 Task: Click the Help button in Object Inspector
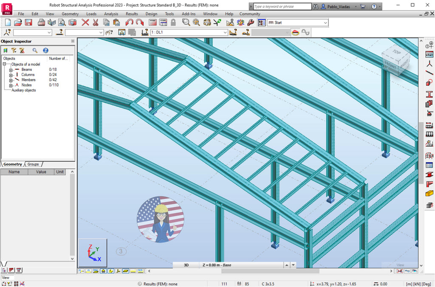45,51
